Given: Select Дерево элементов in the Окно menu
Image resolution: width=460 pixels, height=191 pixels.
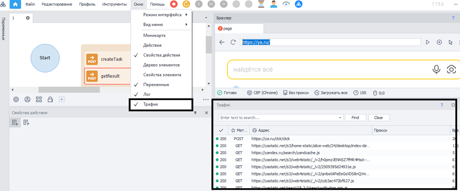Looking at the screenshot, I should coord(161,65).
